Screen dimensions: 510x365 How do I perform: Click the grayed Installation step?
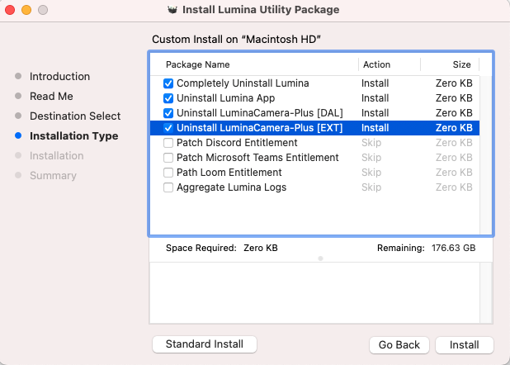click(57, 155)
